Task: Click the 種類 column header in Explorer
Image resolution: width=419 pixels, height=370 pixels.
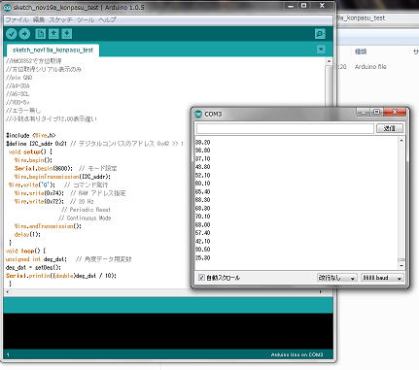Action: (361, 51)
